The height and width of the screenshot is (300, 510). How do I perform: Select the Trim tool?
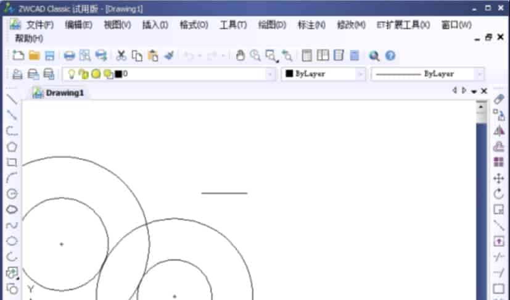(x=499, y=257)
